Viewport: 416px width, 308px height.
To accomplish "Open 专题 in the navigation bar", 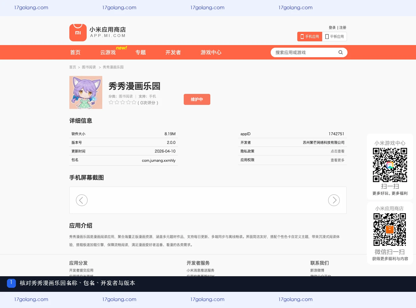I will pos(141,52).
